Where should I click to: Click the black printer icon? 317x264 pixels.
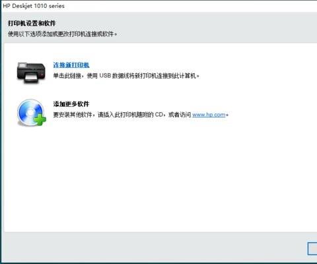pyautogui.click(x=32, y=73)
